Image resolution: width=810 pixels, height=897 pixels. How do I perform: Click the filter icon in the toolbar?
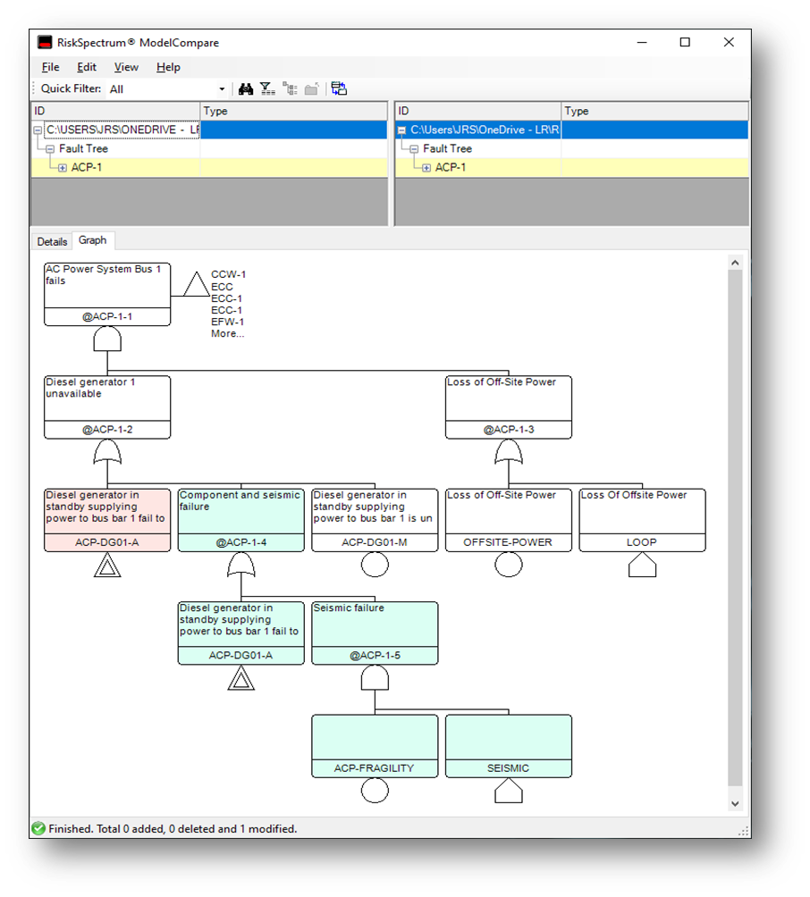coord(267,88)
